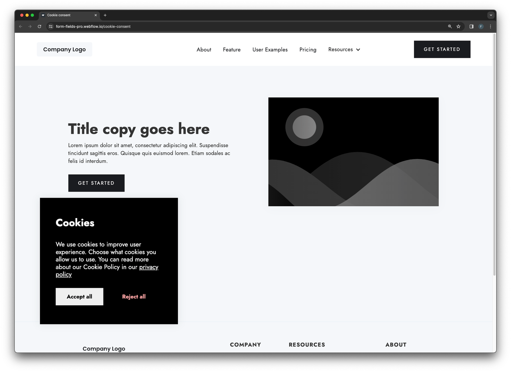Open the browser sidebar panel icon
This screenshot has height=372, width=511.
coord(471,27)
